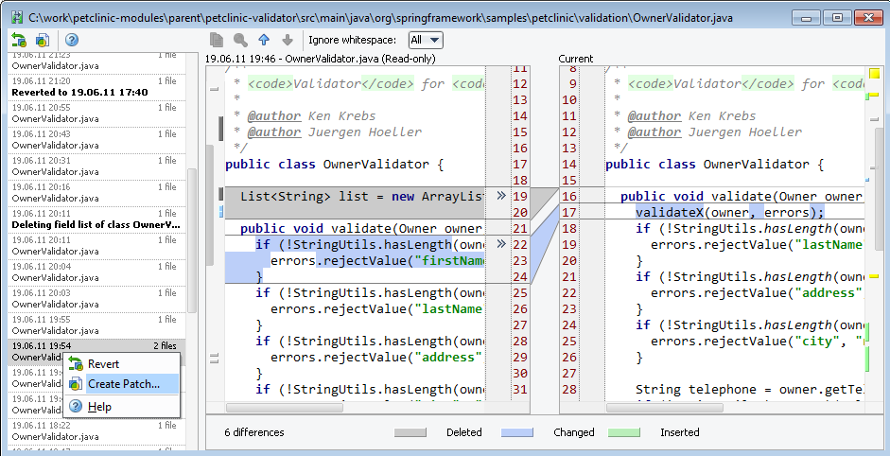Viewport: 890px width, 456px height.
Task: Click the 19.06.11 19:46 Read-only pane header
Action: point(320,59)
